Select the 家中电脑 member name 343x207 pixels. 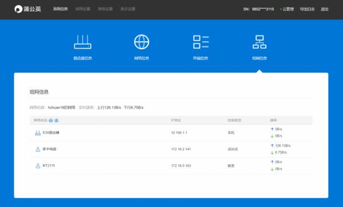coord(49,149)
